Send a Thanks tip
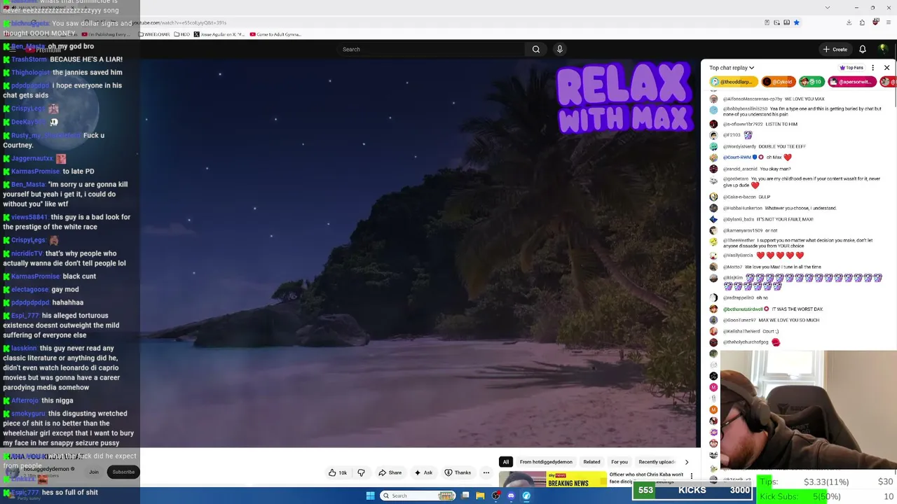Viewport: 897px width, 504px height. (x=458, y=472)
